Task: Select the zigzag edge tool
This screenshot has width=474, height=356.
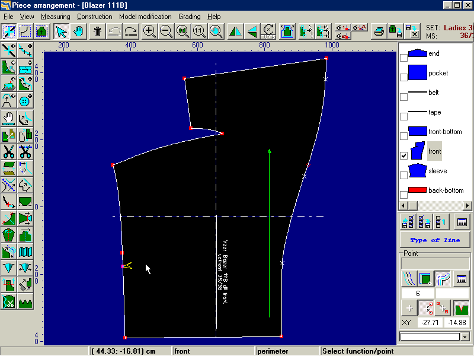Action: pyautogui.click(x=25, y=302)
